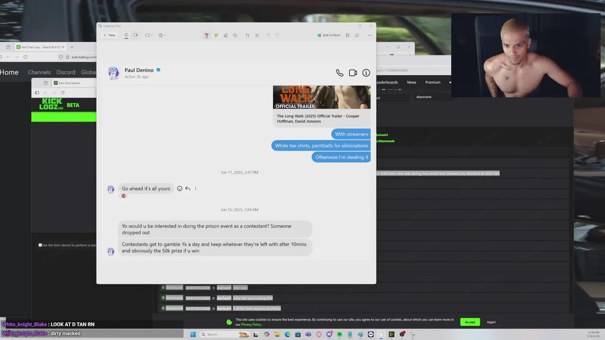Open conversation info for Paul Denino
This screenshot has height=340, width=605.
pos(366,73)
